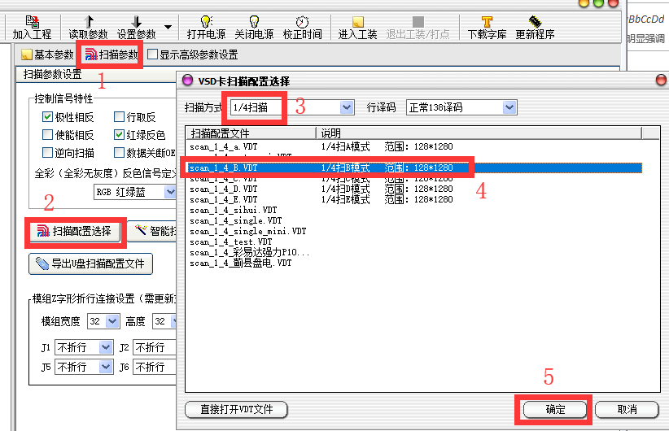Open the 行译码 dropdown showing 正常138译码

(509, 107)
